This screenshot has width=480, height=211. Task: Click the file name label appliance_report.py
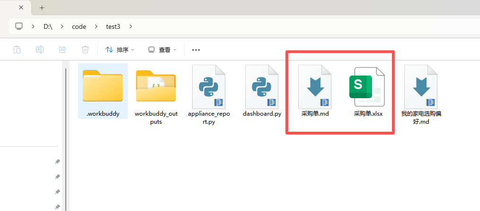pos(209,118)
